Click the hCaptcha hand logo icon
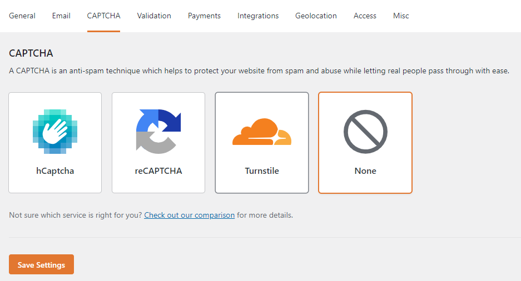 pos(55,131)
